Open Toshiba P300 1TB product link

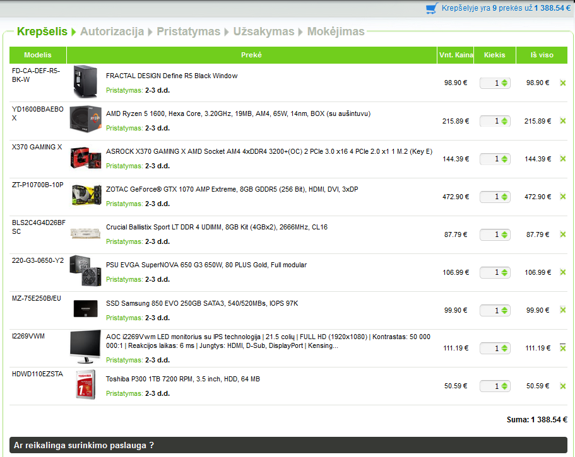183,379
